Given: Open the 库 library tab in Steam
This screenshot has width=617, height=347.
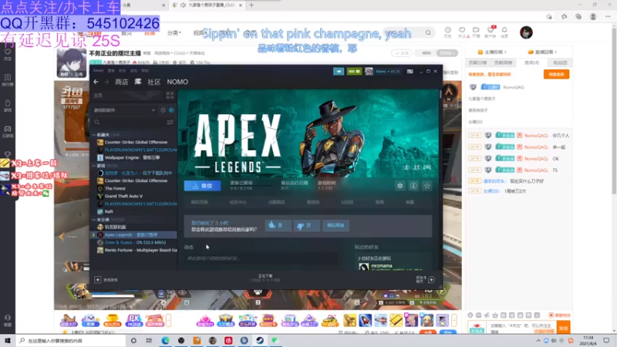Looking at the screenshot, I should click(x=138, y=82).
